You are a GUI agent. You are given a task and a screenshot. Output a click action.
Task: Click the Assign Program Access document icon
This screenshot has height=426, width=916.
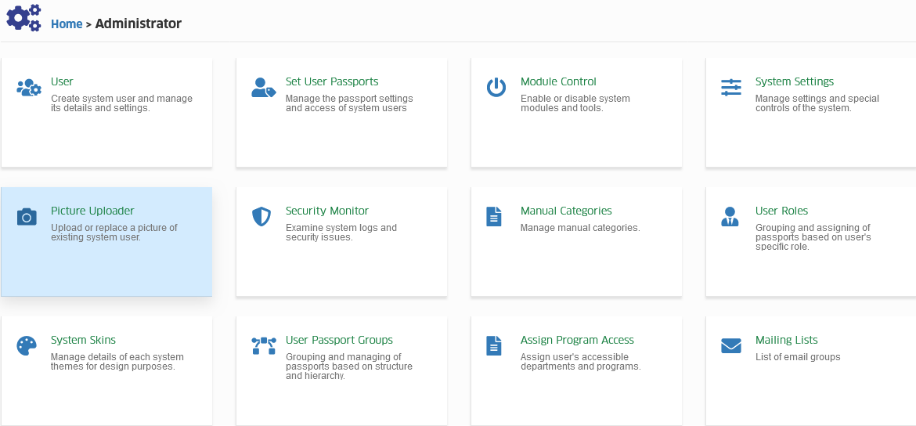(494, 346)
